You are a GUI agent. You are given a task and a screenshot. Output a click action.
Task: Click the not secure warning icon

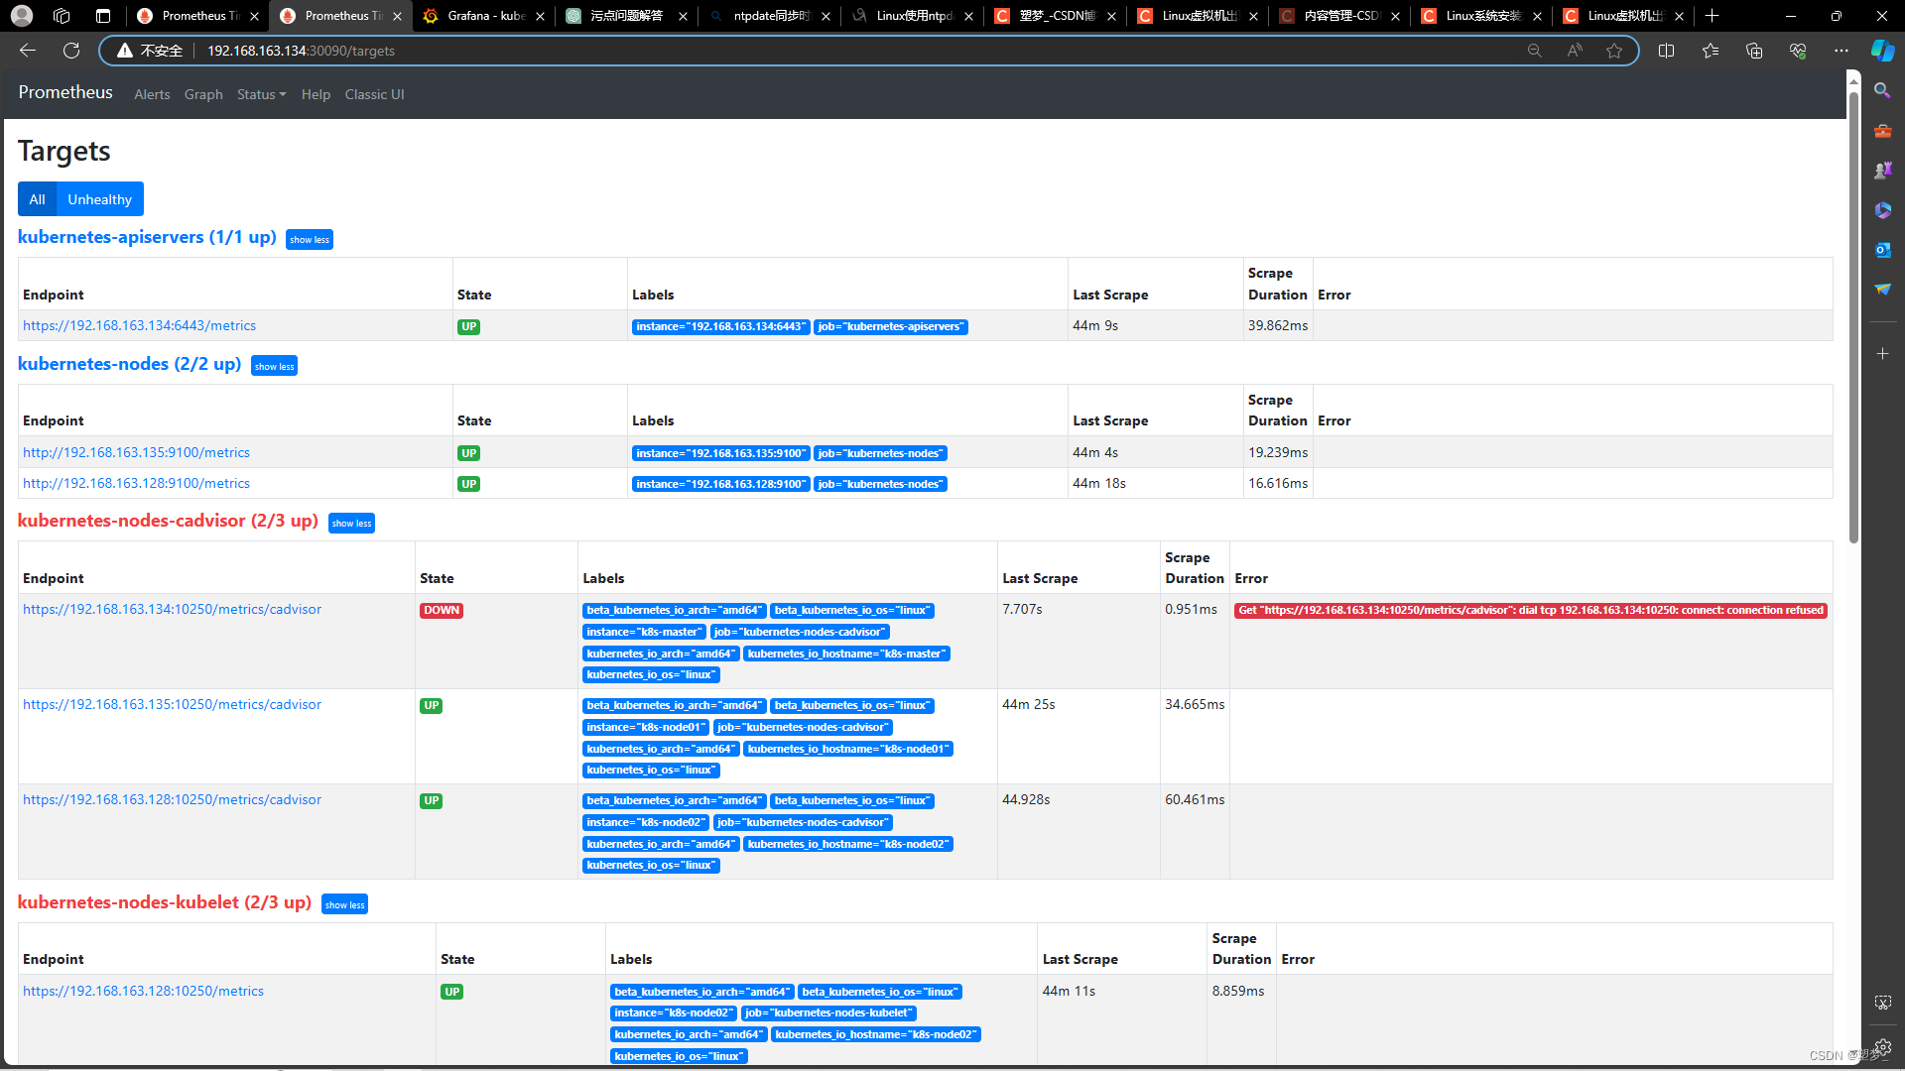coord(125,51)
